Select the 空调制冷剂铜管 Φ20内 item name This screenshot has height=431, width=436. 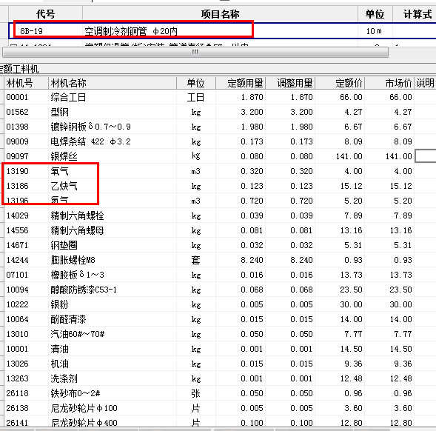[131, 31]
